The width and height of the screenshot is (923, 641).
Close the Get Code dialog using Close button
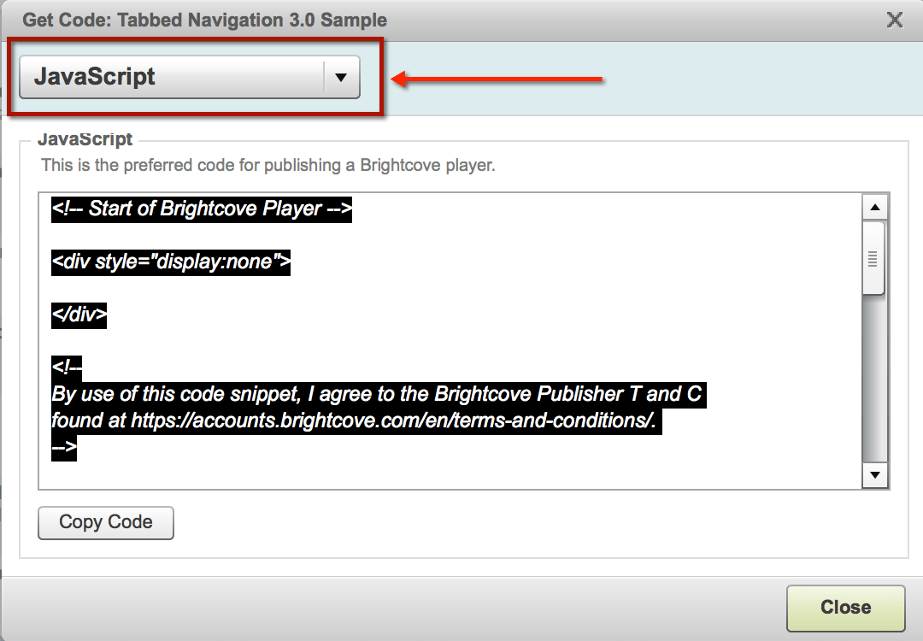[x=846, y=608]
